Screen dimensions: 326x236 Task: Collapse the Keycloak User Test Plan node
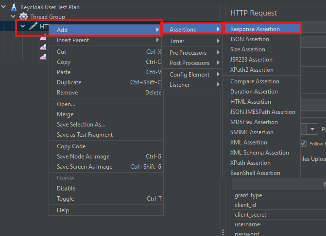(x=3, y=7)
